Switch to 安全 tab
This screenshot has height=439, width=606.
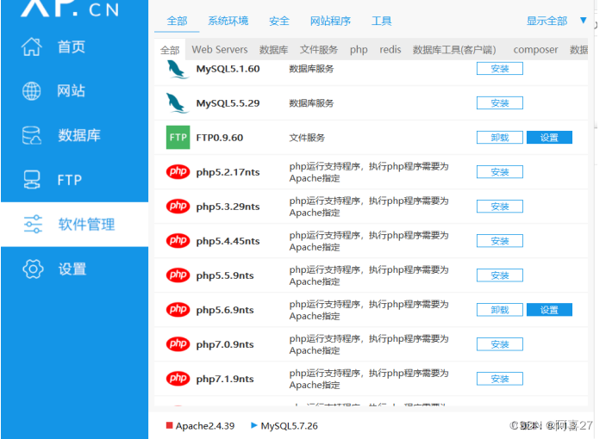tap(279, 21)
